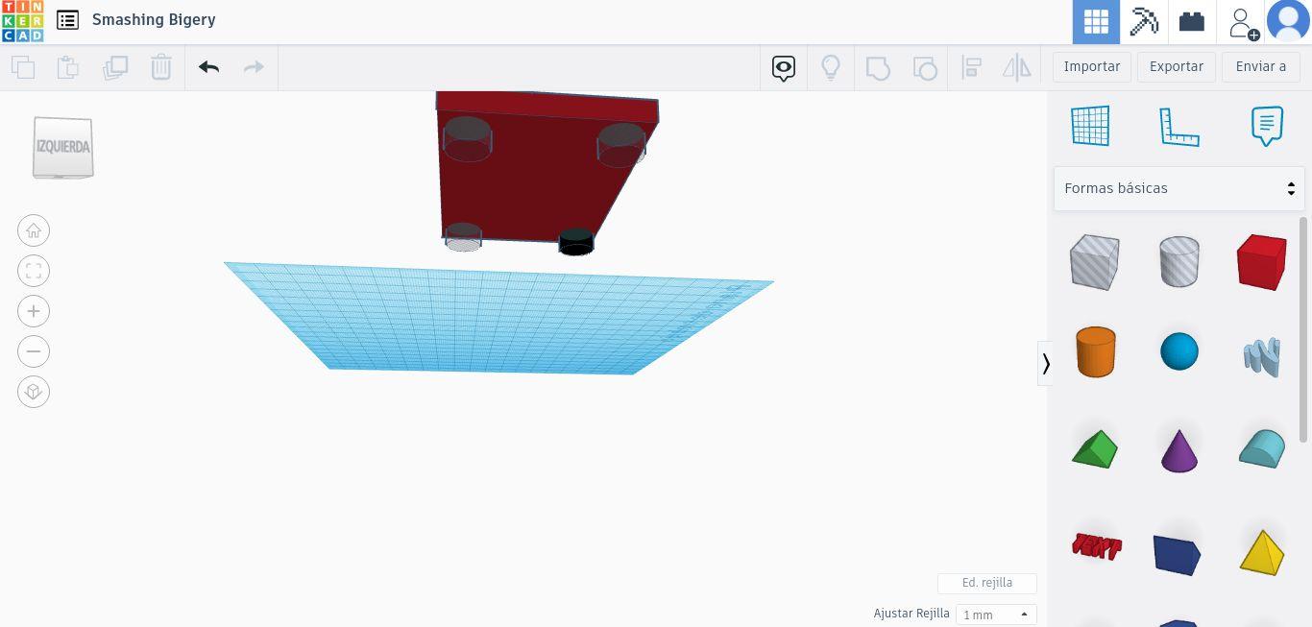Viewport: 1312px width, 627px height.
Task: Pick the gray hole box shape
Action: point(1095,261)
